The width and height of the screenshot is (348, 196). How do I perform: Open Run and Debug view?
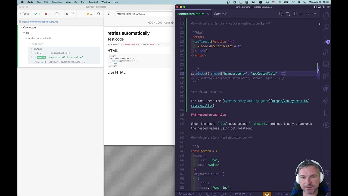(326, 52)
